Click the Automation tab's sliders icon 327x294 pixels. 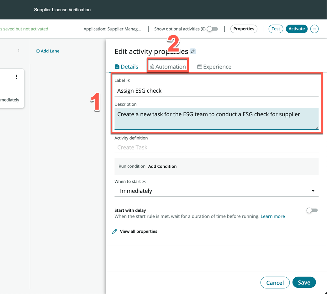point(152,67)
